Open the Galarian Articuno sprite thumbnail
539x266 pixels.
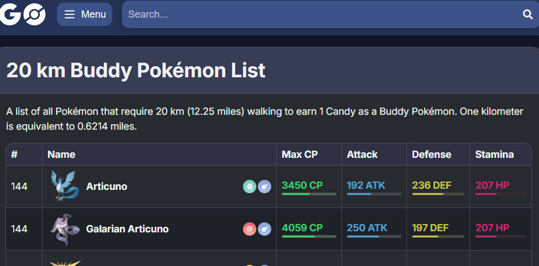click(x=65, y=229)
